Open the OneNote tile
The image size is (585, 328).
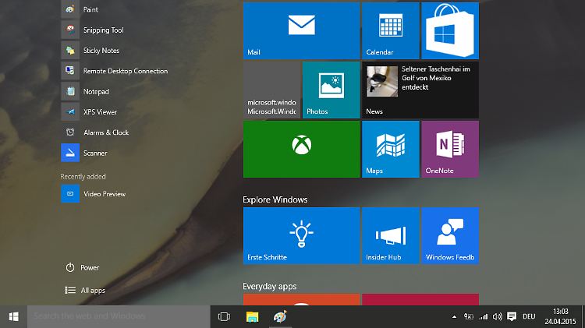pyautogui.click(x=450, y=149)
